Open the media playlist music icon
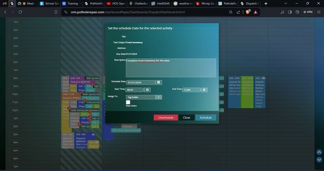 coord(282,12)
